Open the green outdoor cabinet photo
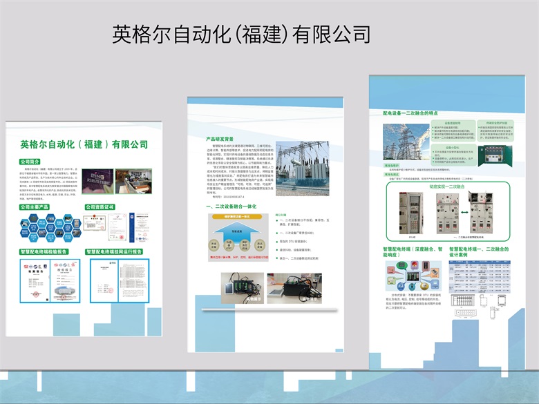Image resolution: width=539 pixels, height=404 pixels. pyautogui.click(x=495, y=155)
